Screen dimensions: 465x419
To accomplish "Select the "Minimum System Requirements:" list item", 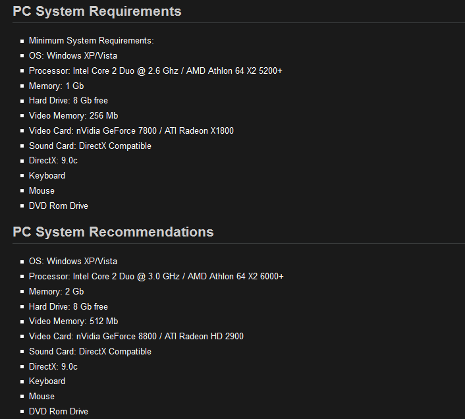I will point(91,41).
